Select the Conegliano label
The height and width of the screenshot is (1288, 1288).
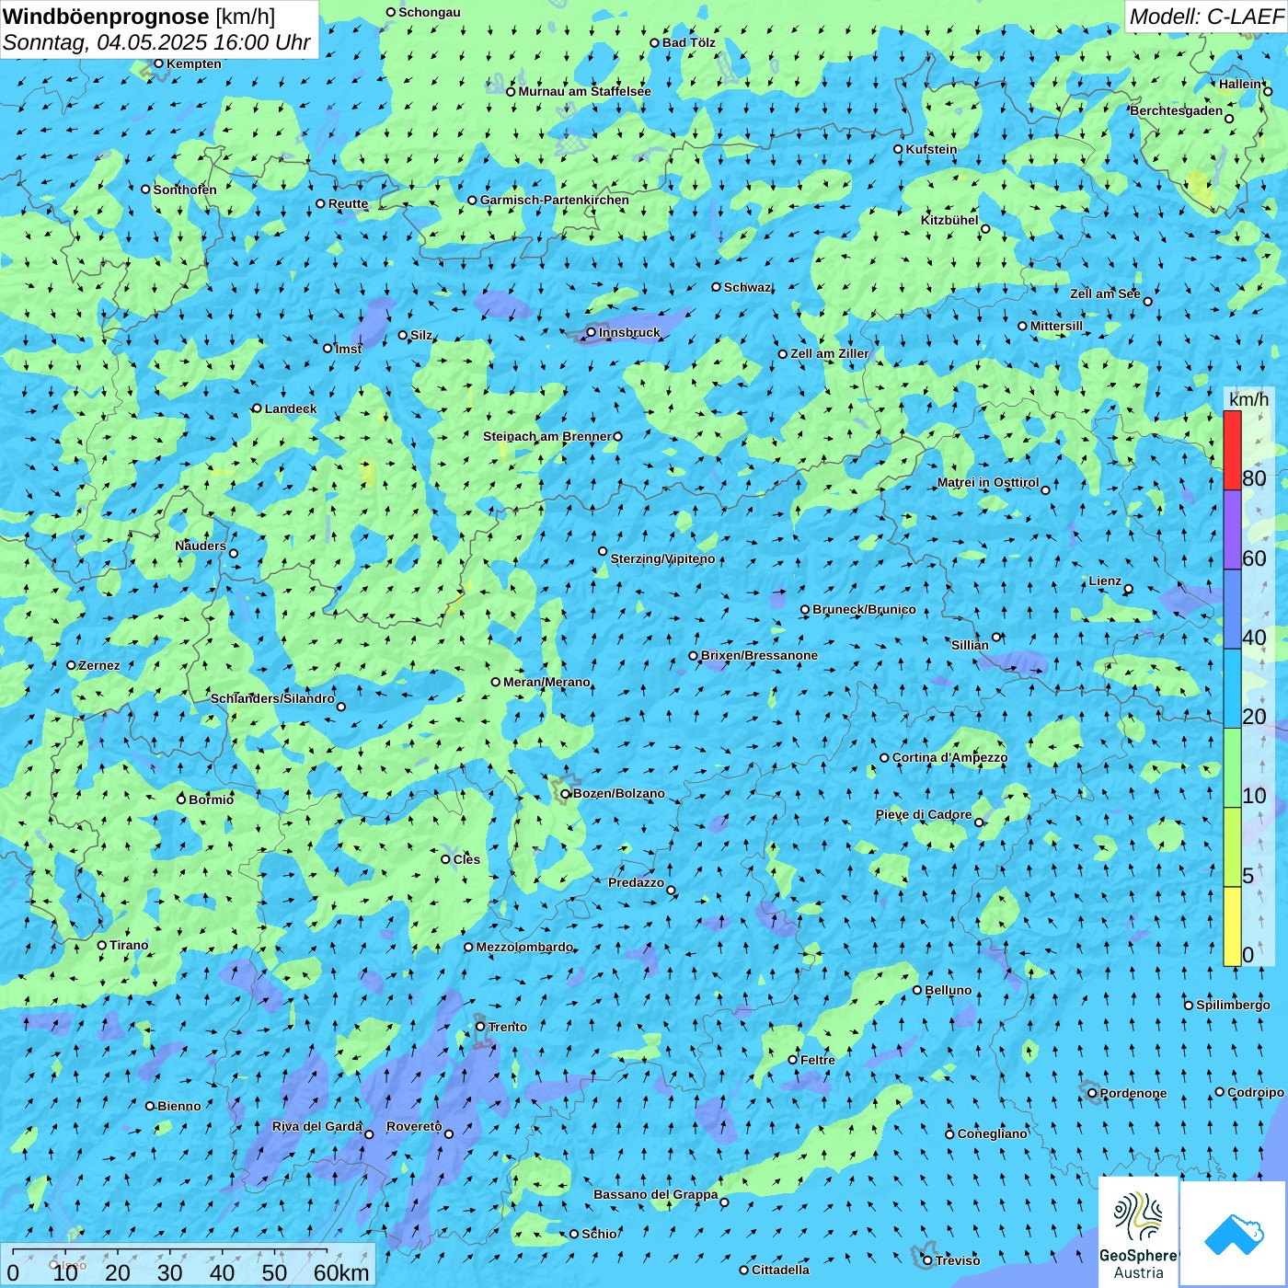tap(992, 1133)
